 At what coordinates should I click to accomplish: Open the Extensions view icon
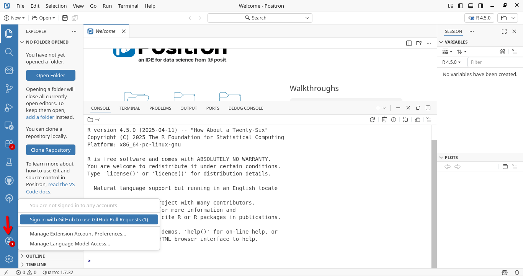[x=9, y=144]
